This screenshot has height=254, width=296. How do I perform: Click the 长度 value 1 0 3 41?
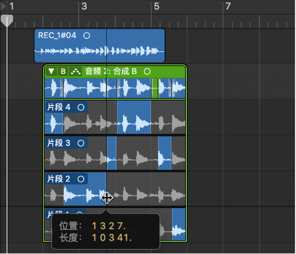pos(112,237)
